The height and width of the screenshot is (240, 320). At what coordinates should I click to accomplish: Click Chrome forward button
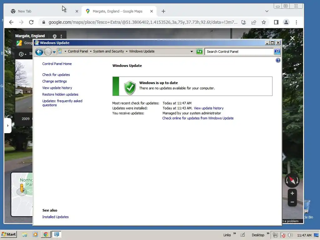(21, 22)
